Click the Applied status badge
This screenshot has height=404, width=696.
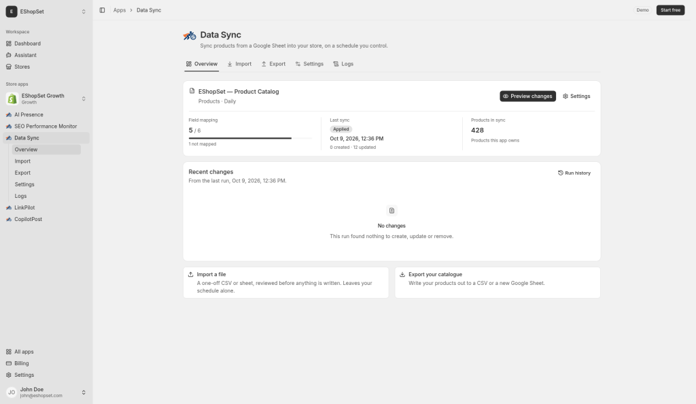tap(341, 129)
